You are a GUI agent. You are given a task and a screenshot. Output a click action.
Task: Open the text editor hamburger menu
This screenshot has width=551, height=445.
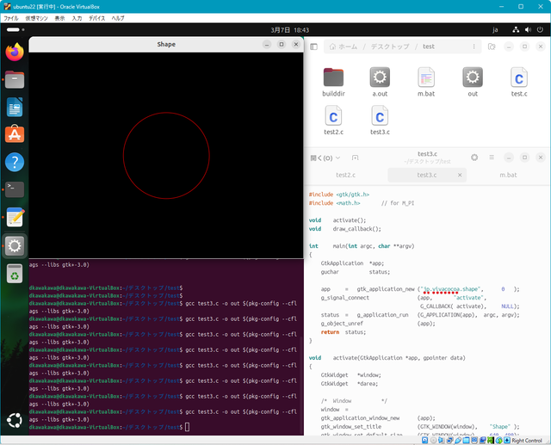pos(491,158)
